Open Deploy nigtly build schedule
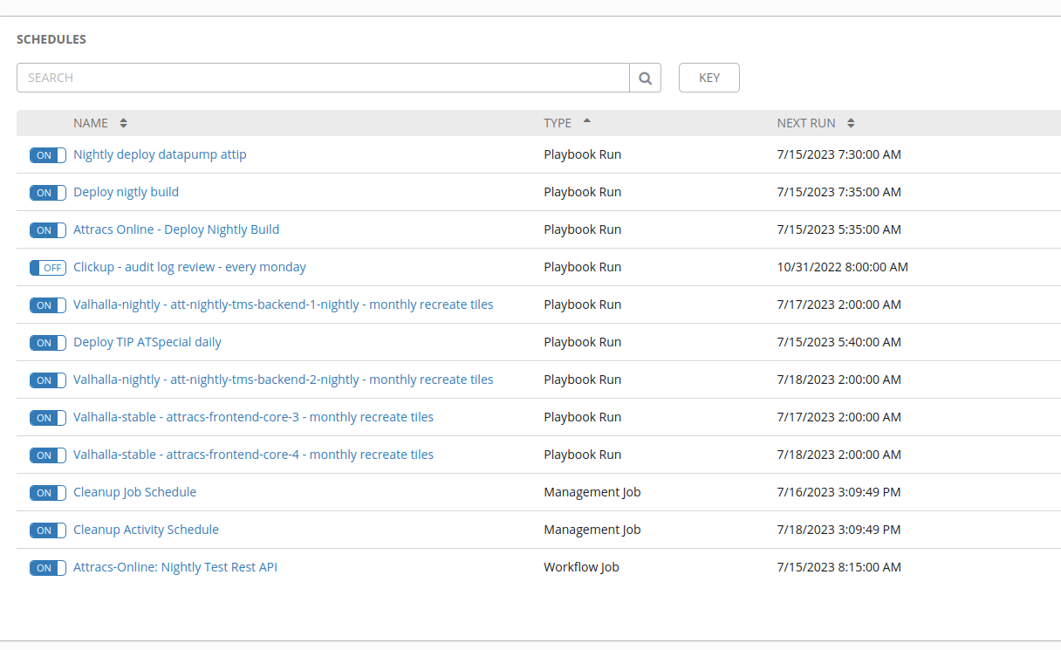 (x=126, y=192)
